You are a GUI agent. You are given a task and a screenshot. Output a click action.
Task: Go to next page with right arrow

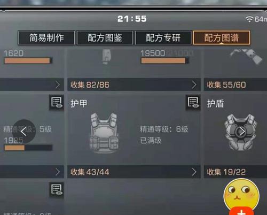point(241,132)
